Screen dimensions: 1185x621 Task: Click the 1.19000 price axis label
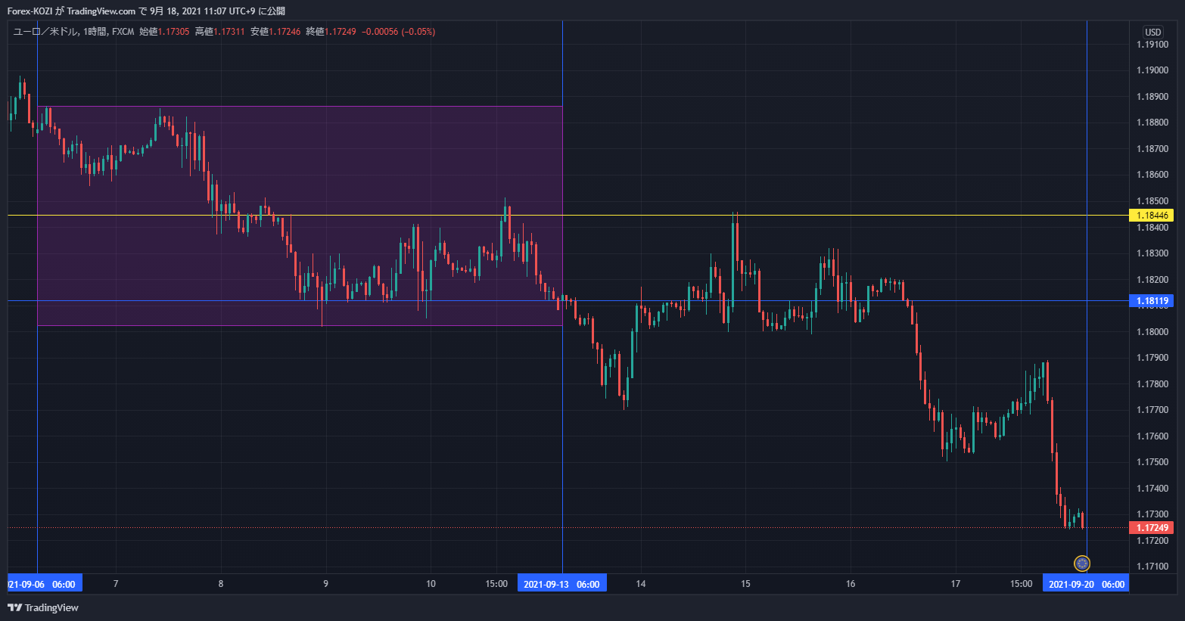(x=1152, y=70)
